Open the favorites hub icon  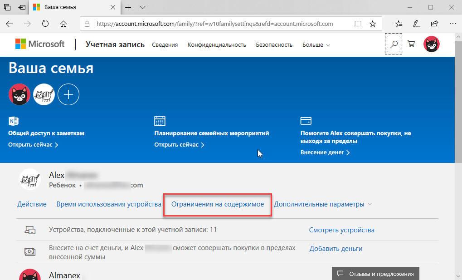coord(399,24)
